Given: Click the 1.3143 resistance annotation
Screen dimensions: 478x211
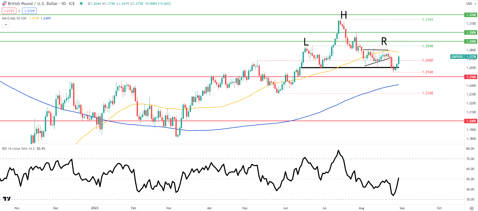Looking at the screenshot, I should 428,19.
